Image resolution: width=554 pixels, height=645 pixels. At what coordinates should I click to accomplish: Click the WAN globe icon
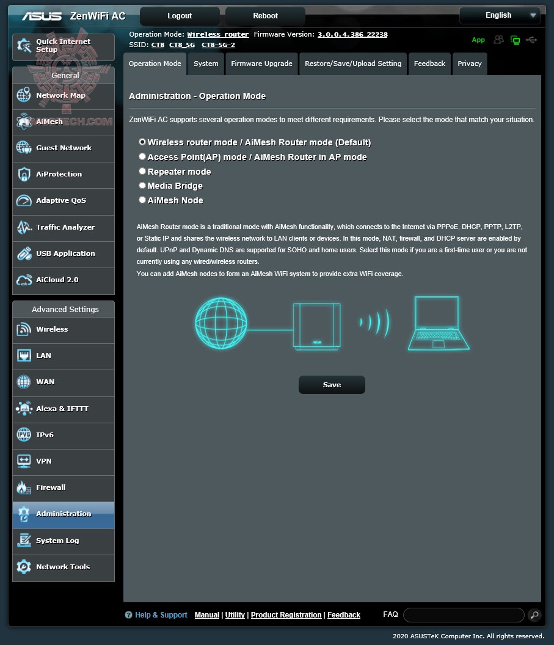click(24, 382)
